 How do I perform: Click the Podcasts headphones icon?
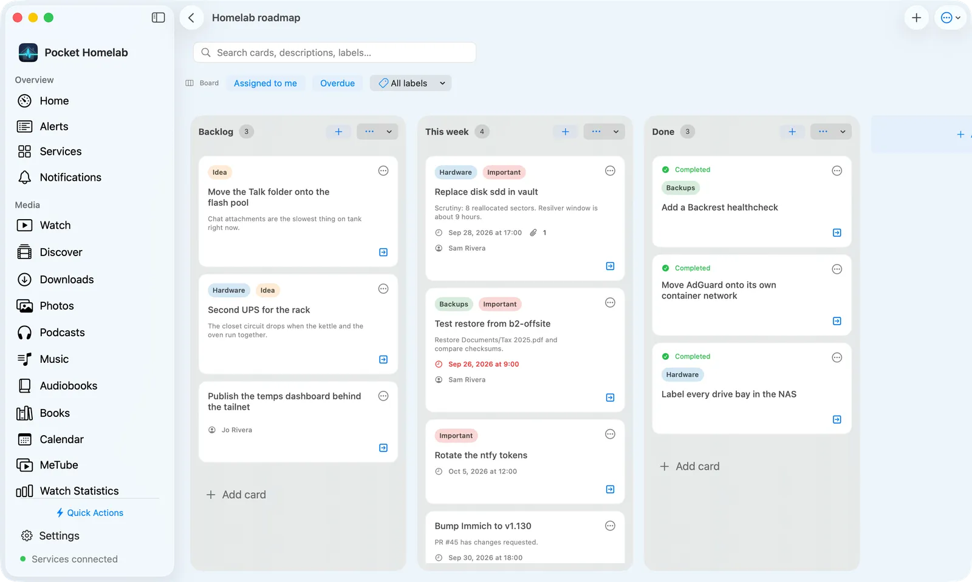pyautogui.click(x=24, y=333)
